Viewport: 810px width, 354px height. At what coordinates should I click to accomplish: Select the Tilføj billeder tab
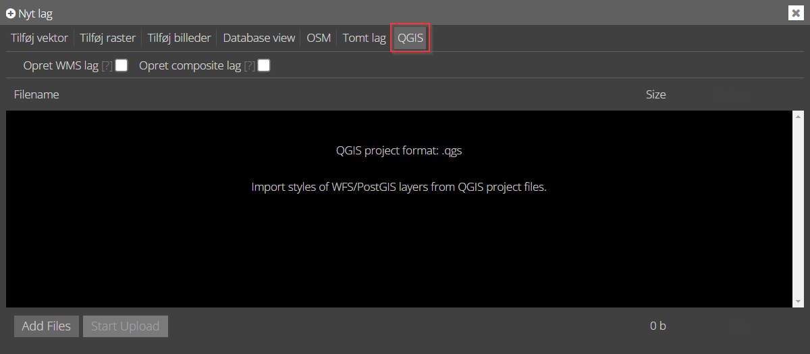coord(180,38)
